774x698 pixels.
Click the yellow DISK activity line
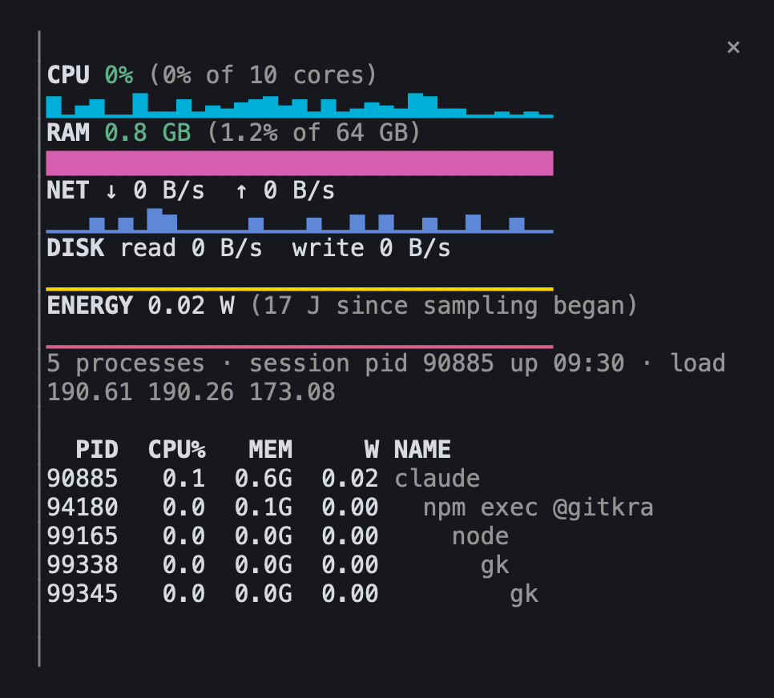(x=300, y=289)
